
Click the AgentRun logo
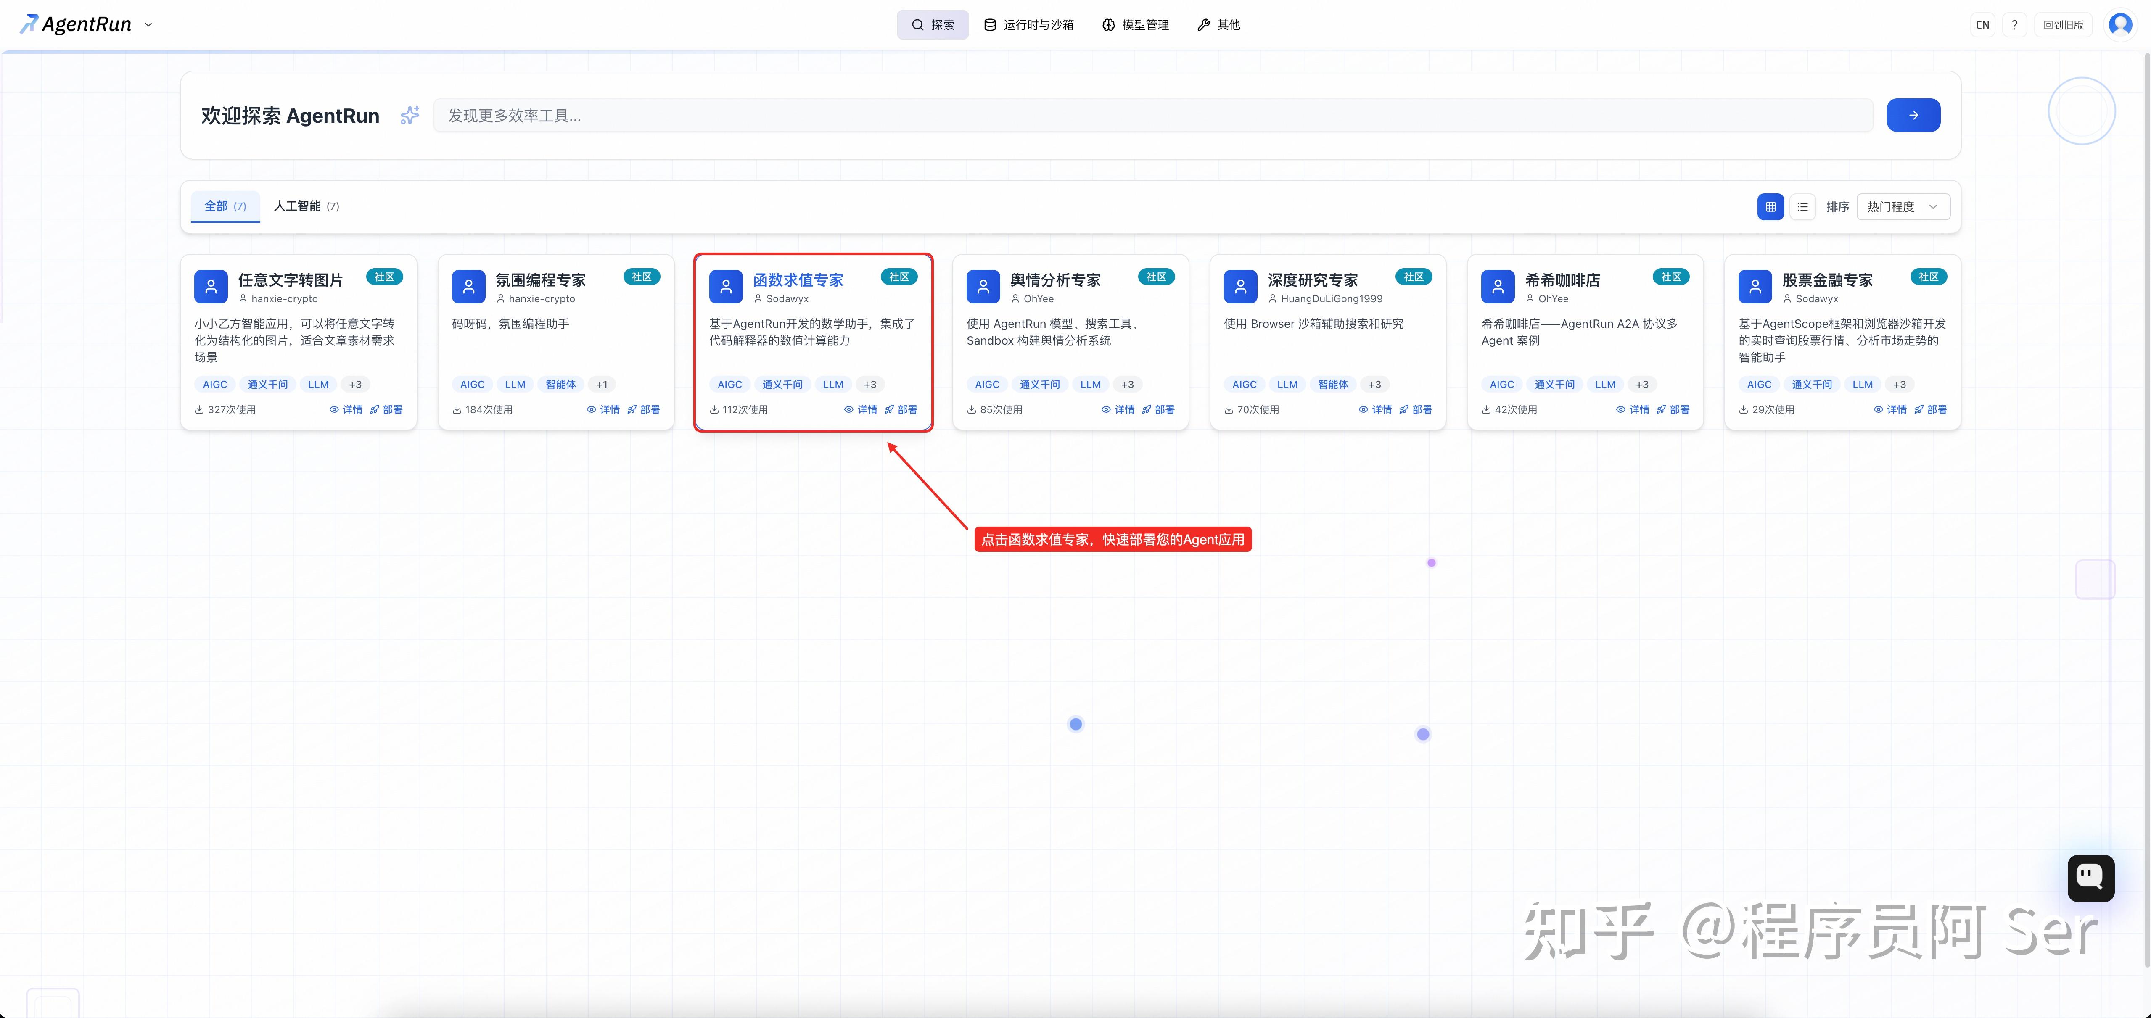pos(75,25)
